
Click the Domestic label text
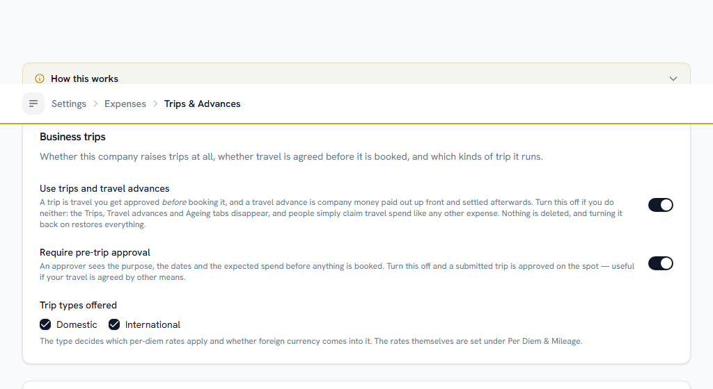coord(77,324)
